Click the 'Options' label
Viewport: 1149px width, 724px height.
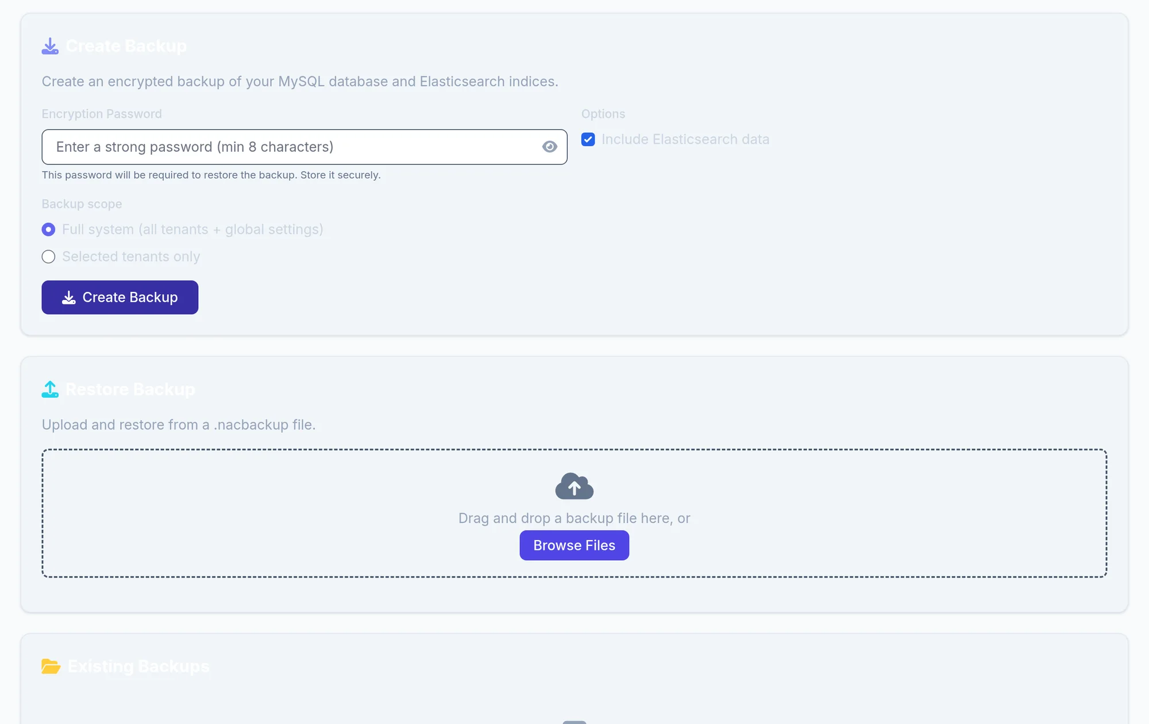coord(603,114)
